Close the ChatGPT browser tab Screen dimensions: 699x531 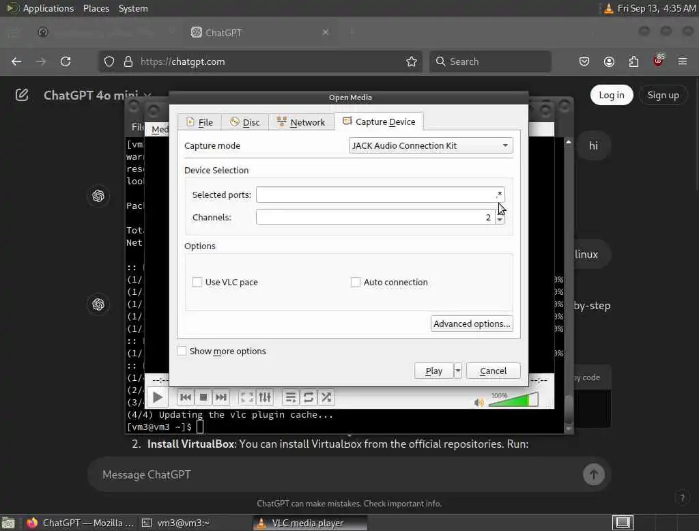coord(326,32)
